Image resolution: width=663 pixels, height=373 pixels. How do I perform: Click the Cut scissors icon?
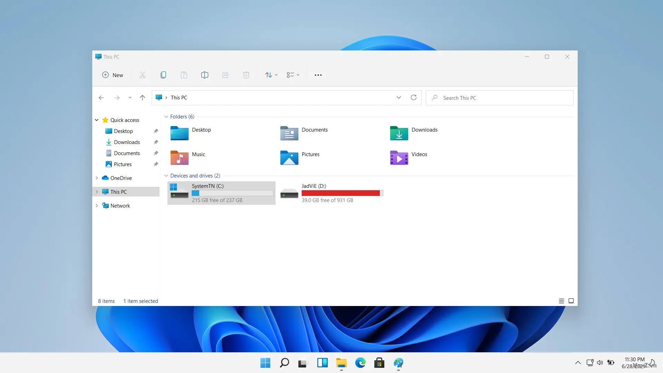[143, 75]
